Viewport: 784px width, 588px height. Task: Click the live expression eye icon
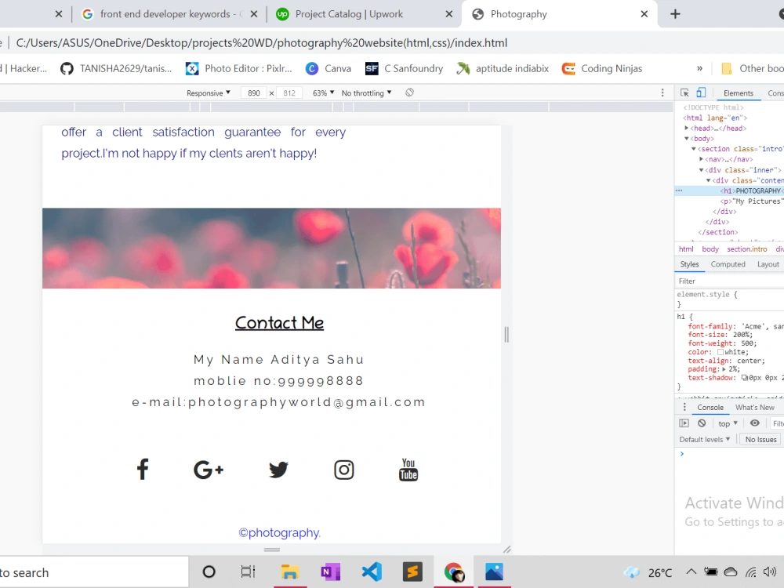coord(754,423)
